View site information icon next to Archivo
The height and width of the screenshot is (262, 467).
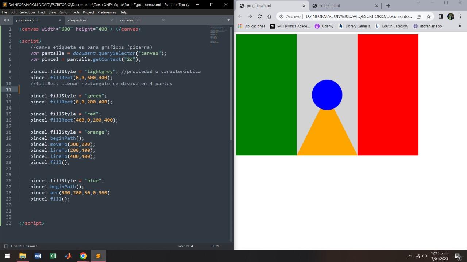(281, 16)
